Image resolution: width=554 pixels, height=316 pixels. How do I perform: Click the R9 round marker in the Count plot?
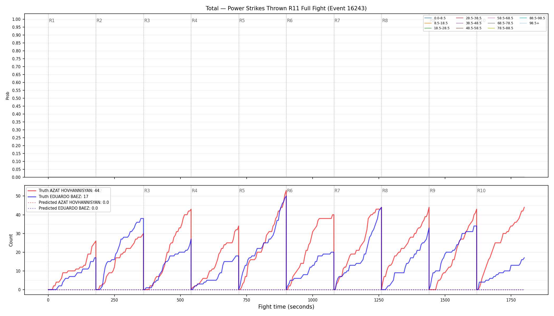coord(432,191)
